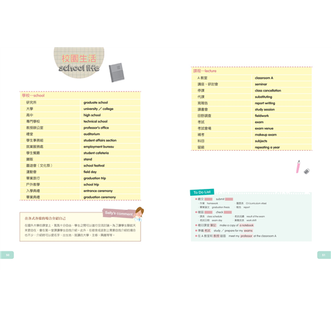Click the graduate school entry
Image resolution: width=331 pixels, height=318 pixels.
click(x=95, y=102)
